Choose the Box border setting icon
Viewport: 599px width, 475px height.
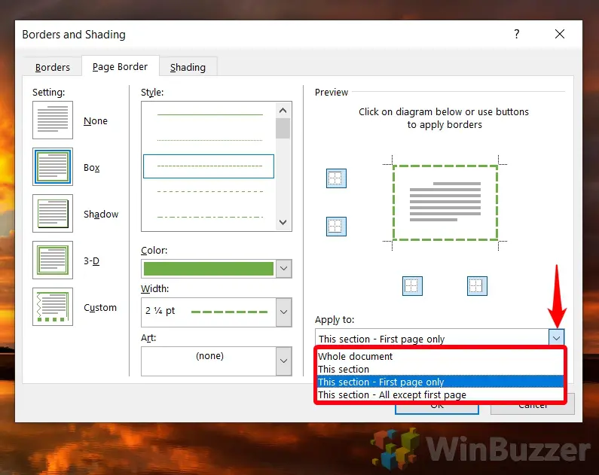point(53,167)
